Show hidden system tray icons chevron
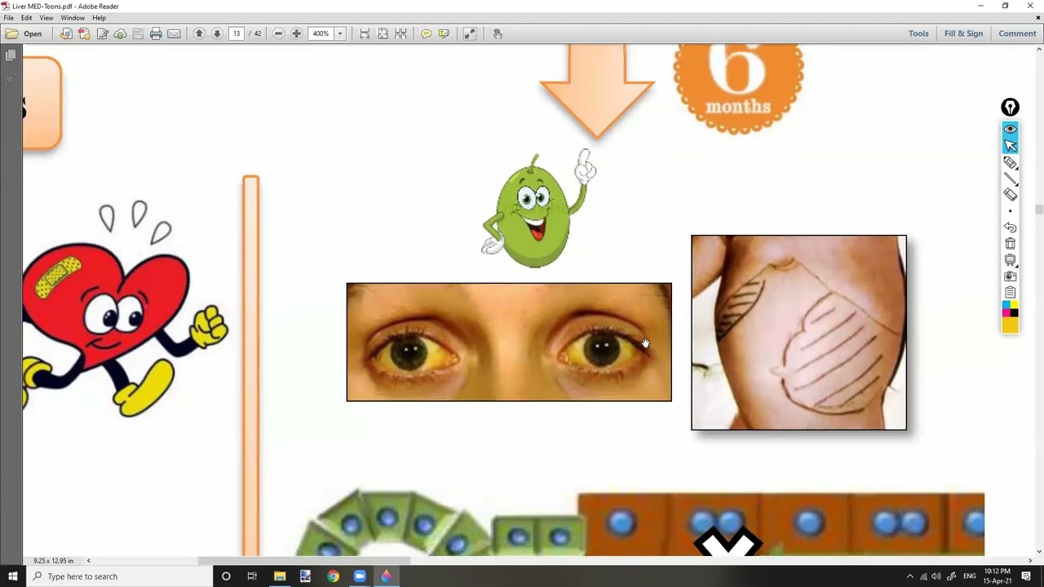 (910, 576)
